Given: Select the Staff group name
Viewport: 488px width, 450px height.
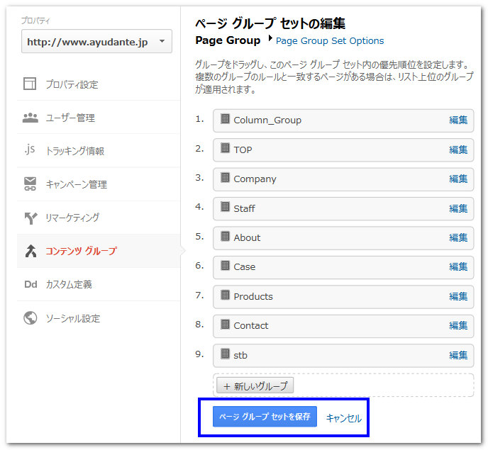Looking at the screenshot, I should 244,208.
